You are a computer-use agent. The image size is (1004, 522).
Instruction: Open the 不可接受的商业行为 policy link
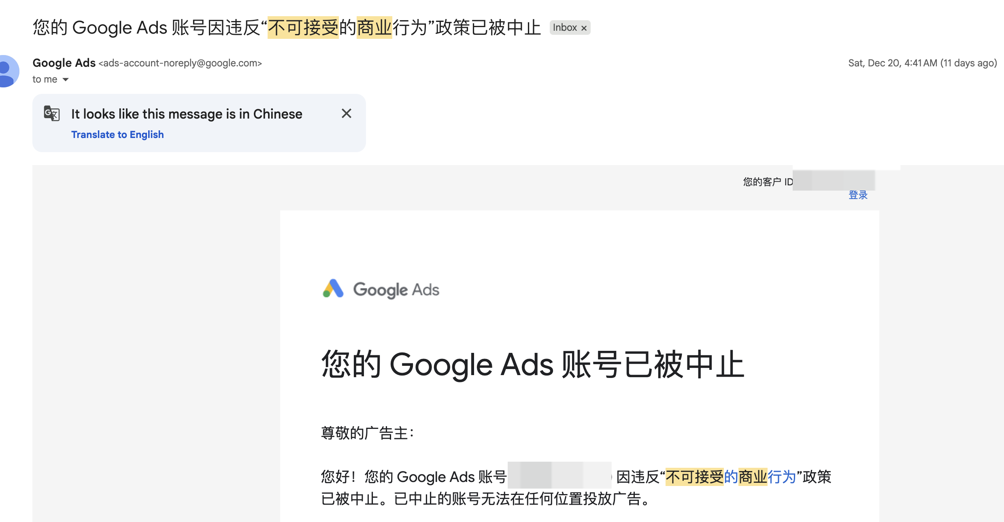pyautogui.click(x=731, y=477)
